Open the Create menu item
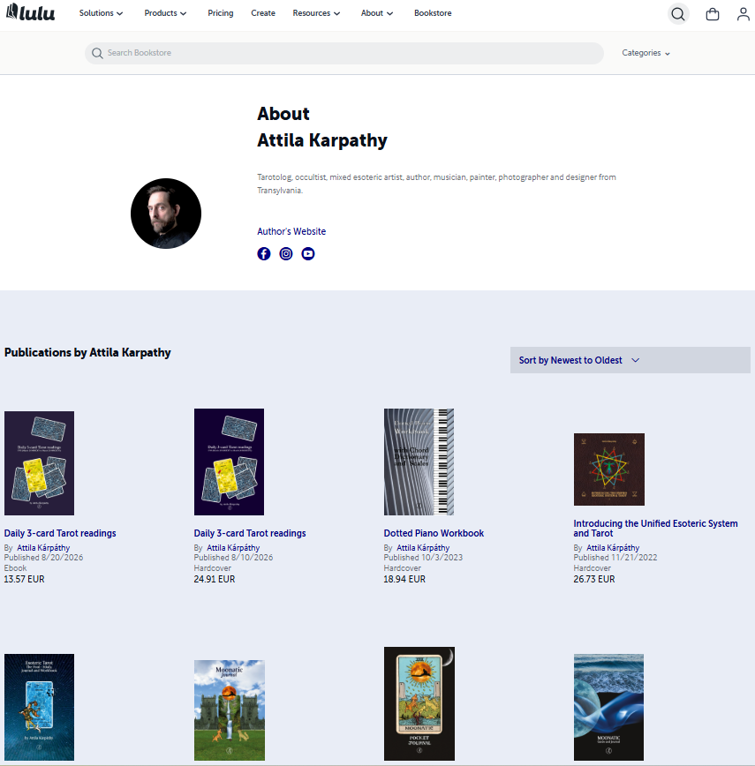Screen dimensions: 755x766 coord(263,13)
